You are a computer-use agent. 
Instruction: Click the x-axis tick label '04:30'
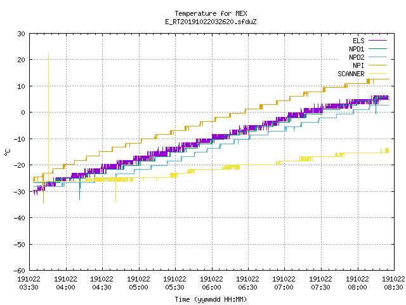coord(101,287)
